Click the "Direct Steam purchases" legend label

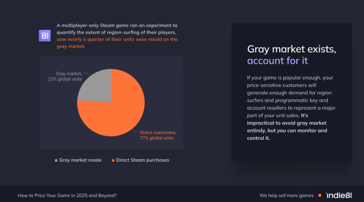pos(142,160)
